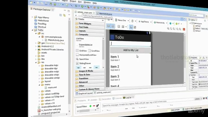This screenshot has height=117, width=208.
Task: Open the Images & Media palette category
Action: (90, 71)
